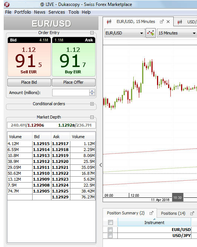197x247 pixels.
Task: Click bid price 1.12915 in market depth
Action: [x=41, y=144]
